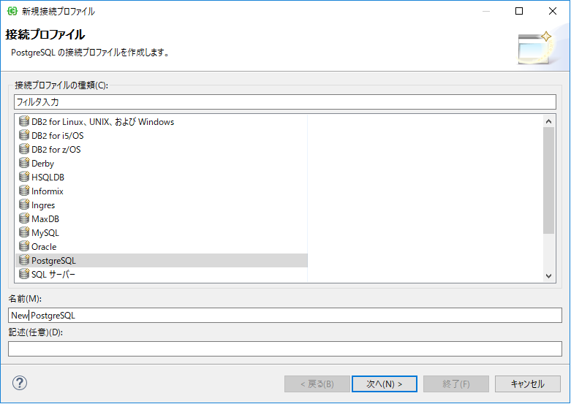The height and width of the screenshot is (404, 571).
Task: Select the highlighted PostgreSQL entry
Action: (x=162, y=261)
